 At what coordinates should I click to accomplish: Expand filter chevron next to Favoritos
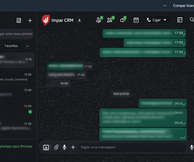coord(27,46)
